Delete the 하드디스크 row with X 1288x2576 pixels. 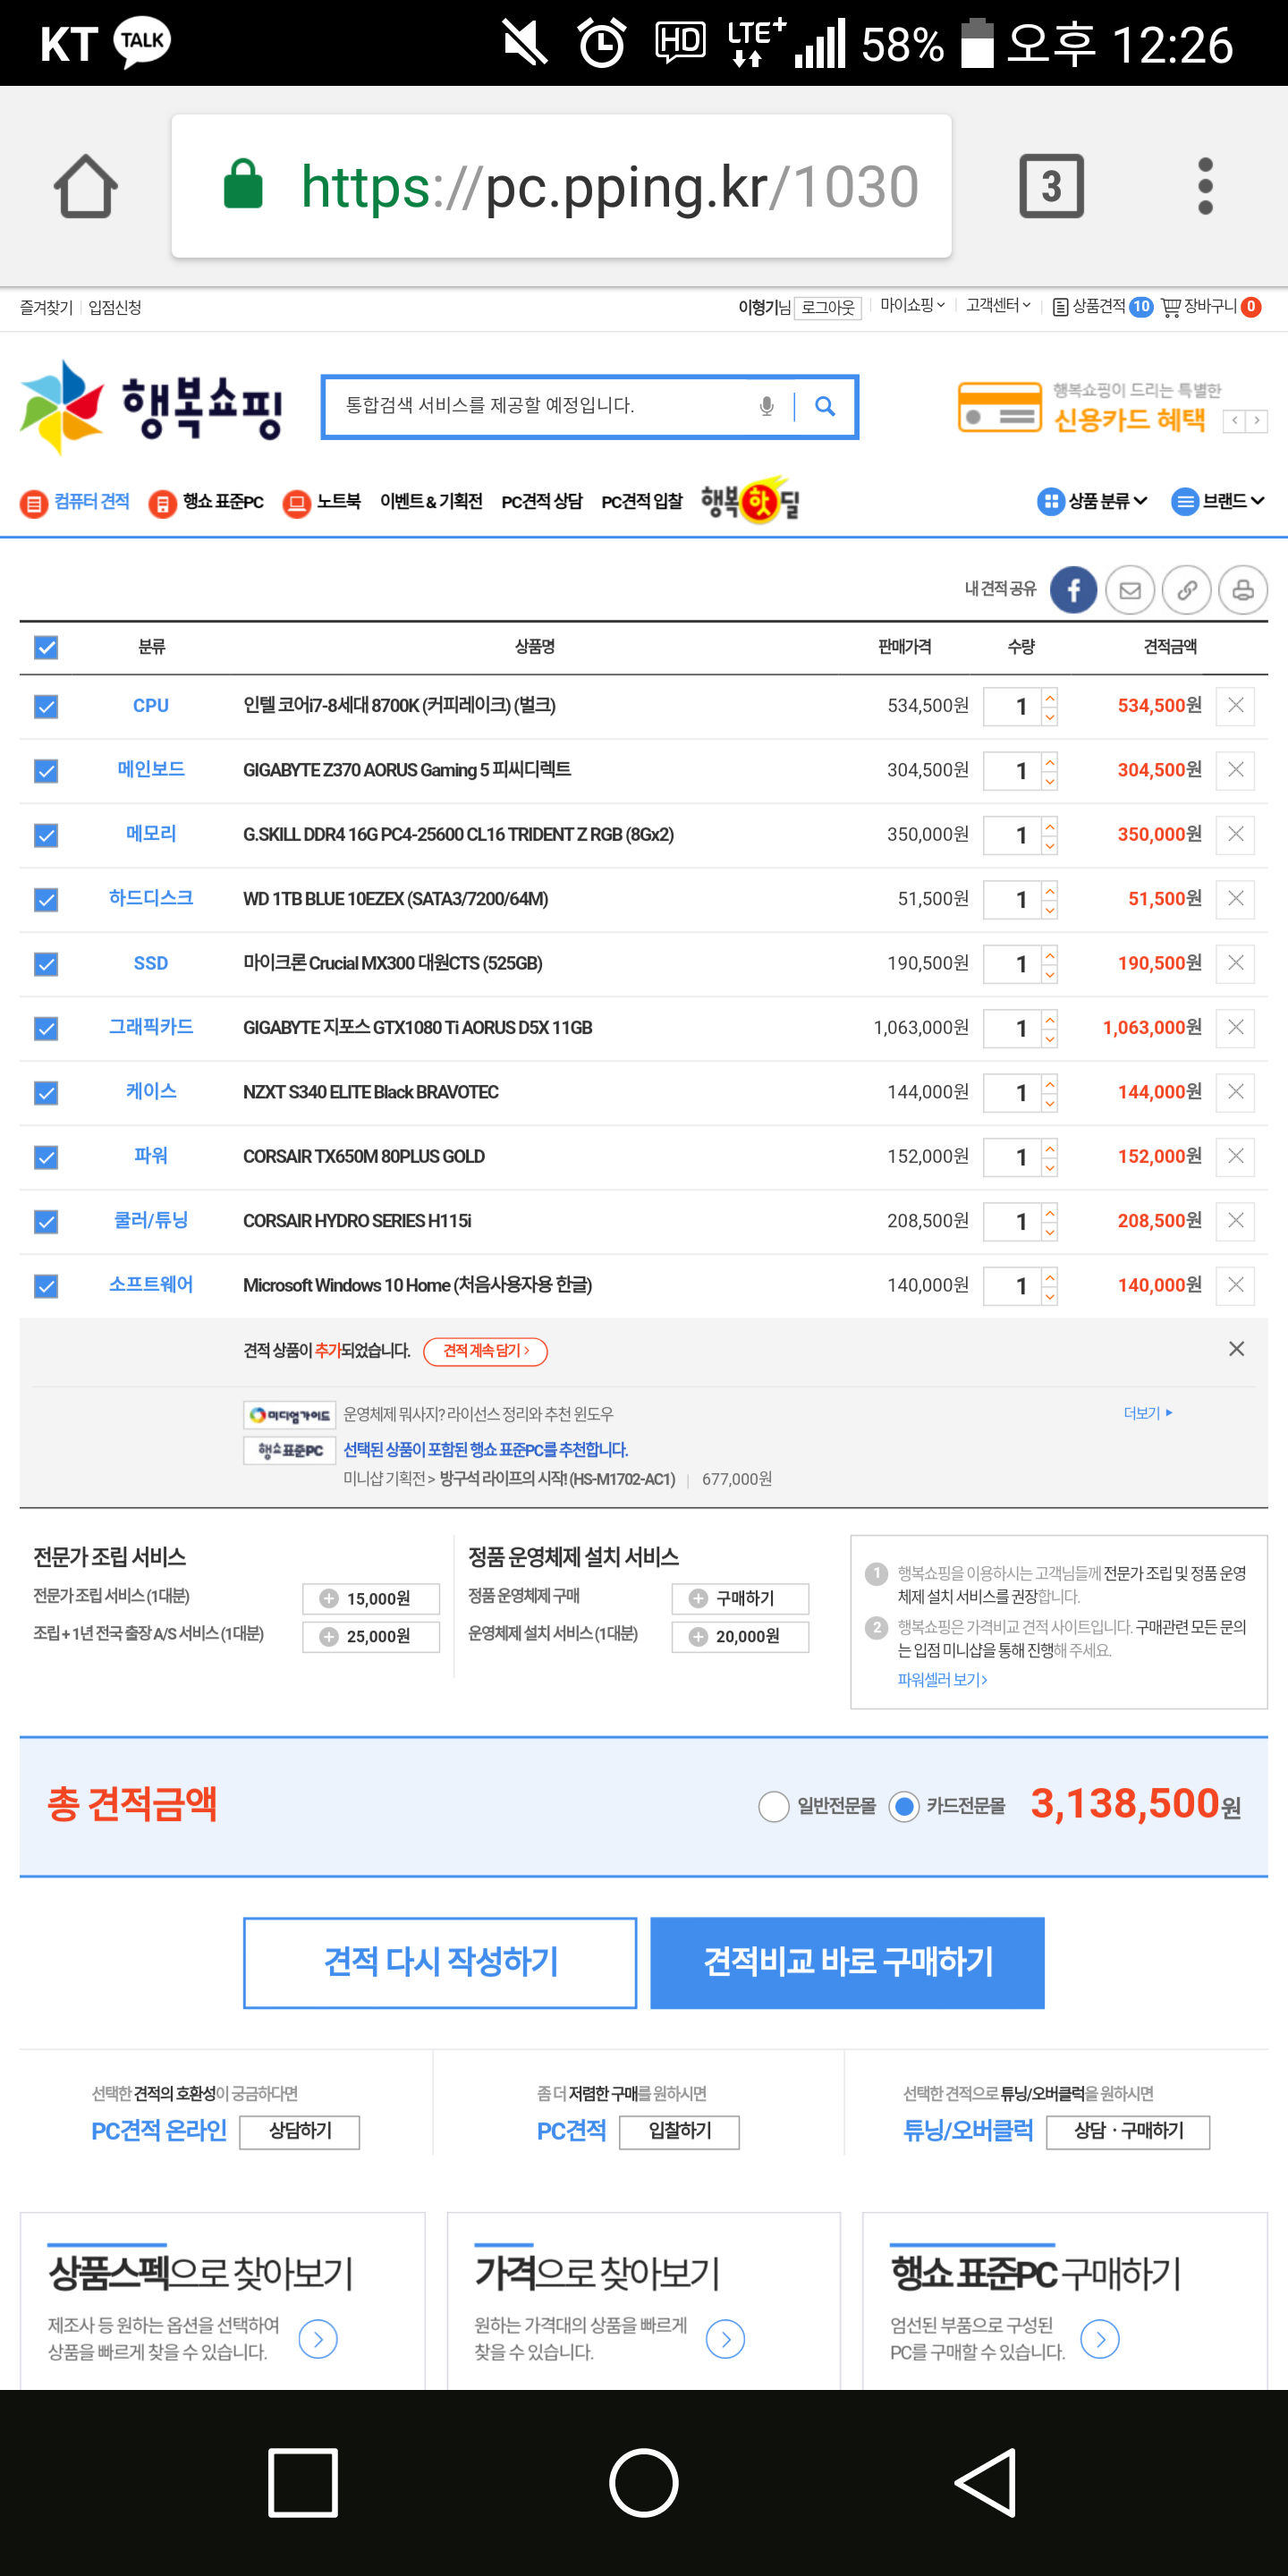pos(1236,899)
